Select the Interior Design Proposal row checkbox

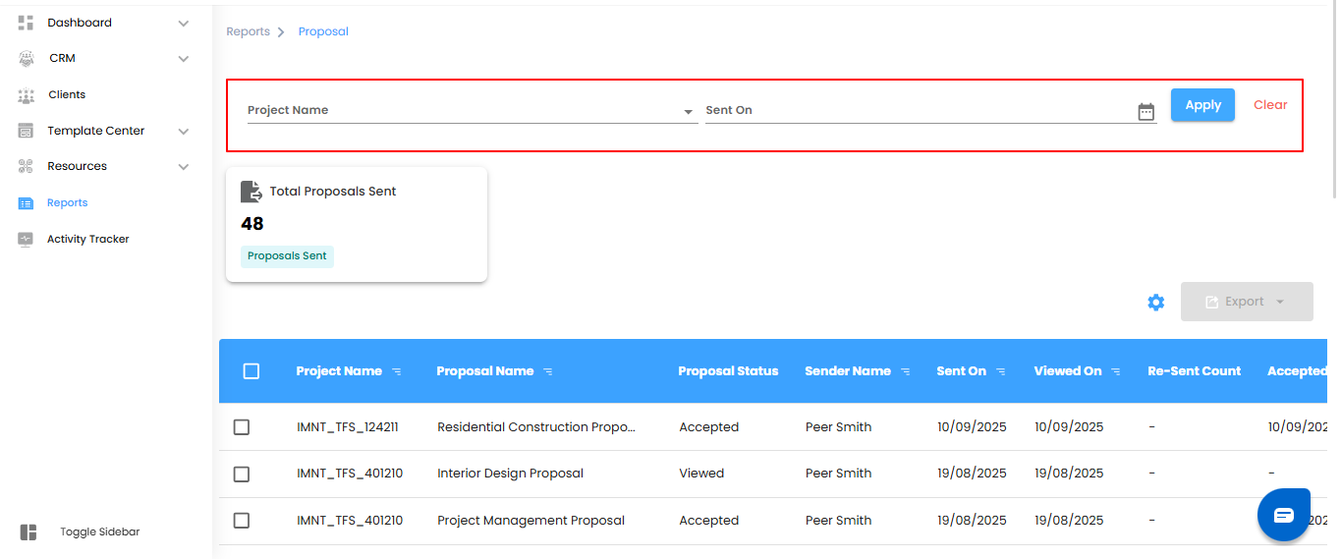[x=242, y=474]
